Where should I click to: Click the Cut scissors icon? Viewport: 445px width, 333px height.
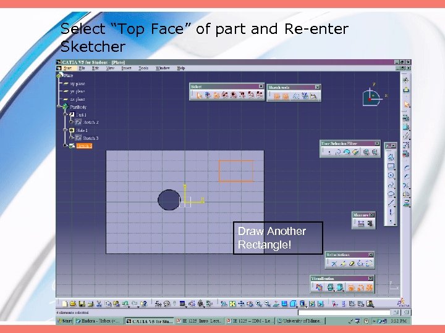[x=99, y=304]
